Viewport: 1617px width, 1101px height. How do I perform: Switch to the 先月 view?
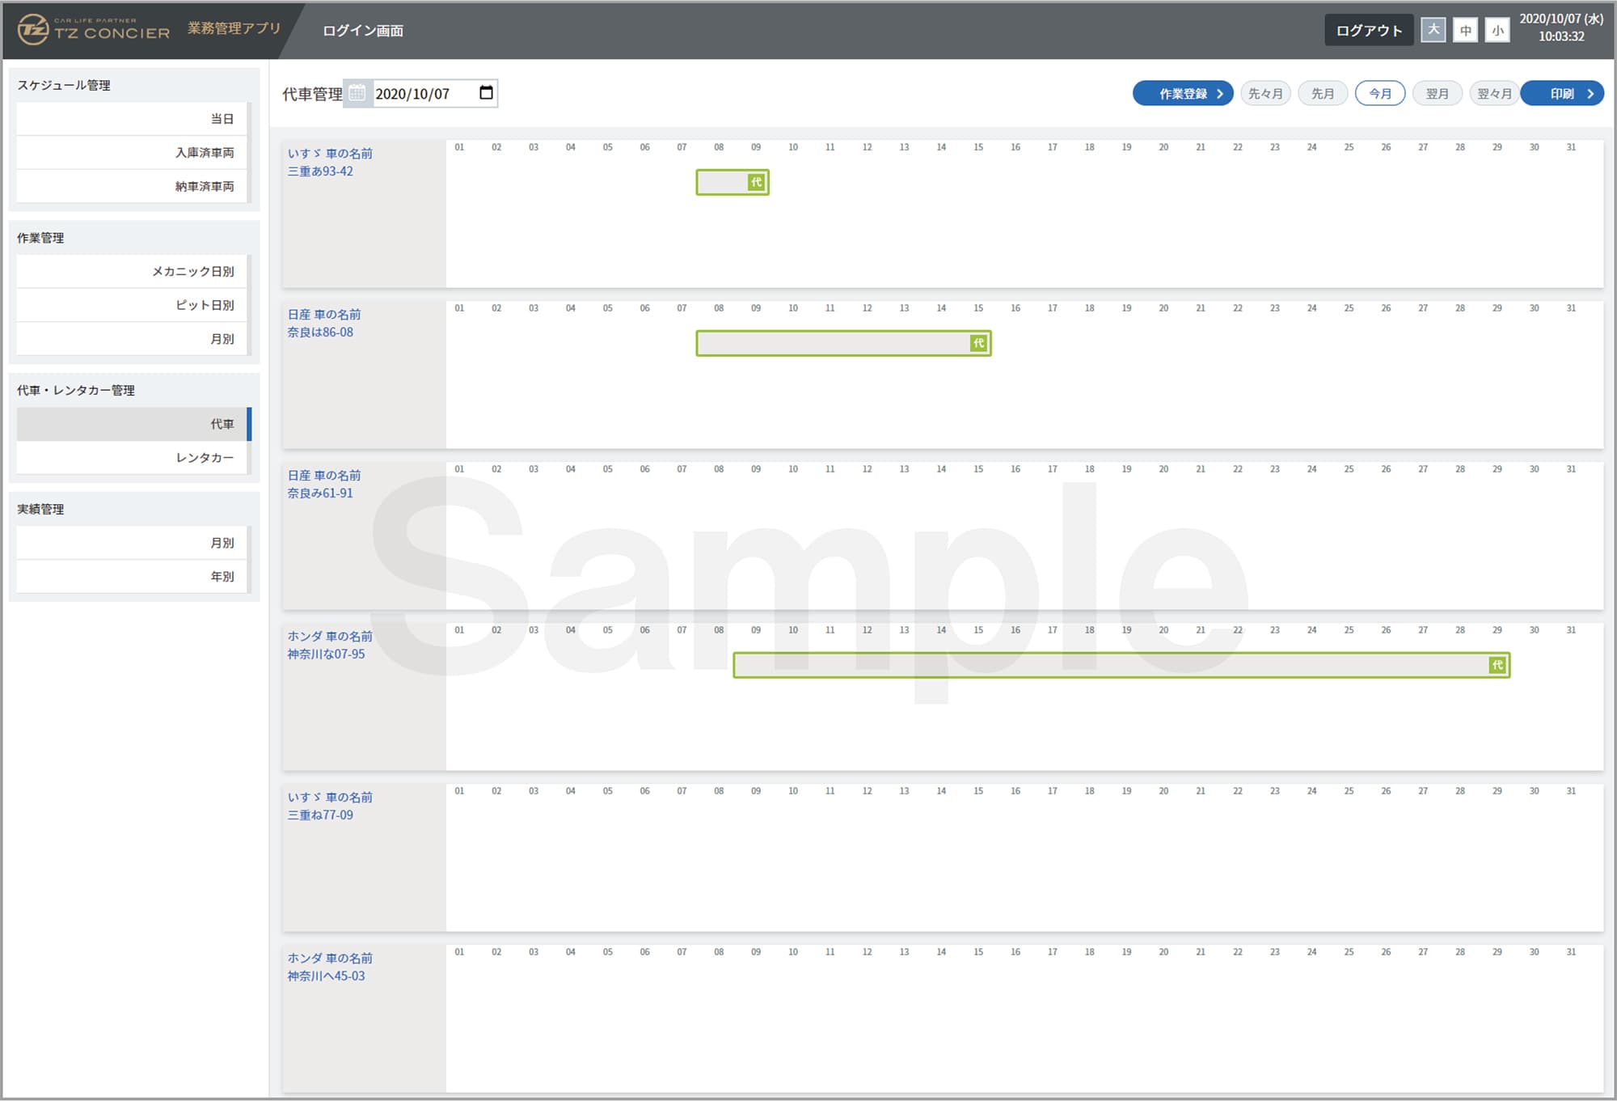[1322, 94]
